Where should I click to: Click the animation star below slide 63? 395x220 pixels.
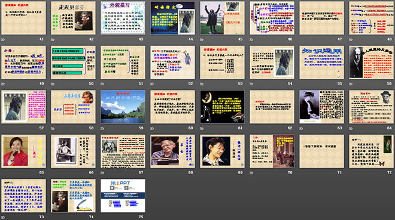301,128
